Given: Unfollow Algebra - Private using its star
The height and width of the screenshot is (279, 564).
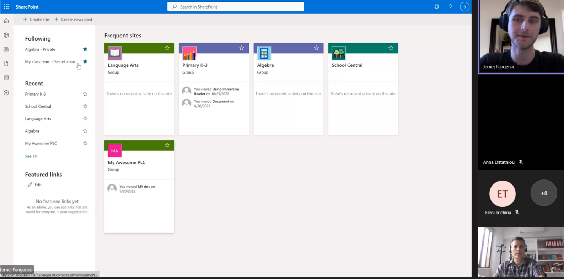Looking at the screenshot, I should tap(85, 49).
